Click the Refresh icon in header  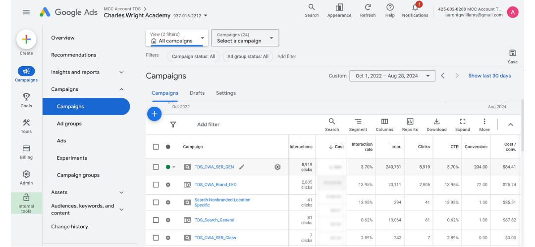[x=368, y=7]
